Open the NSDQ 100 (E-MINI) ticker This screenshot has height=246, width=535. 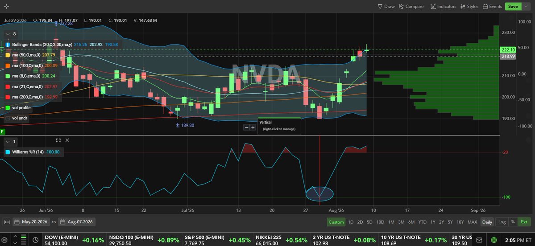pos(144,240)
